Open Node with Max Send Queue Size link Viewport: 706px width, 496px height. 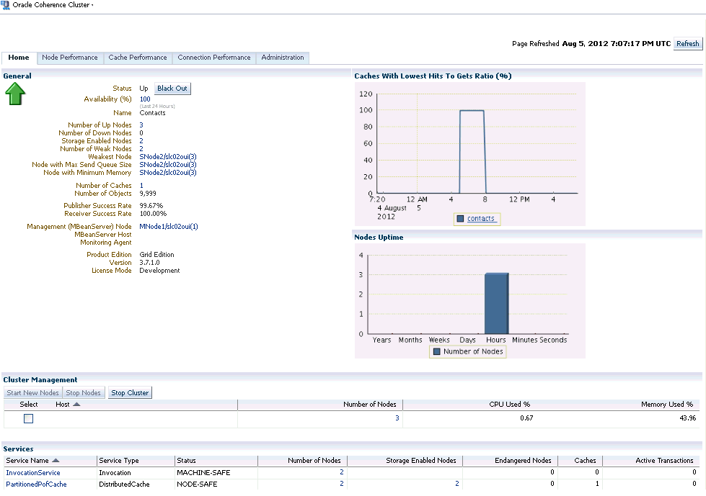pos(168,165)
